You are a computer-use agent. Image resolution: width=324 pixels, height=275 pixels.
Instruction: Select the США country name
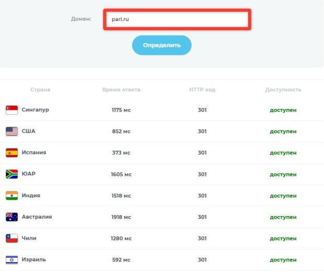pos(29,131)
